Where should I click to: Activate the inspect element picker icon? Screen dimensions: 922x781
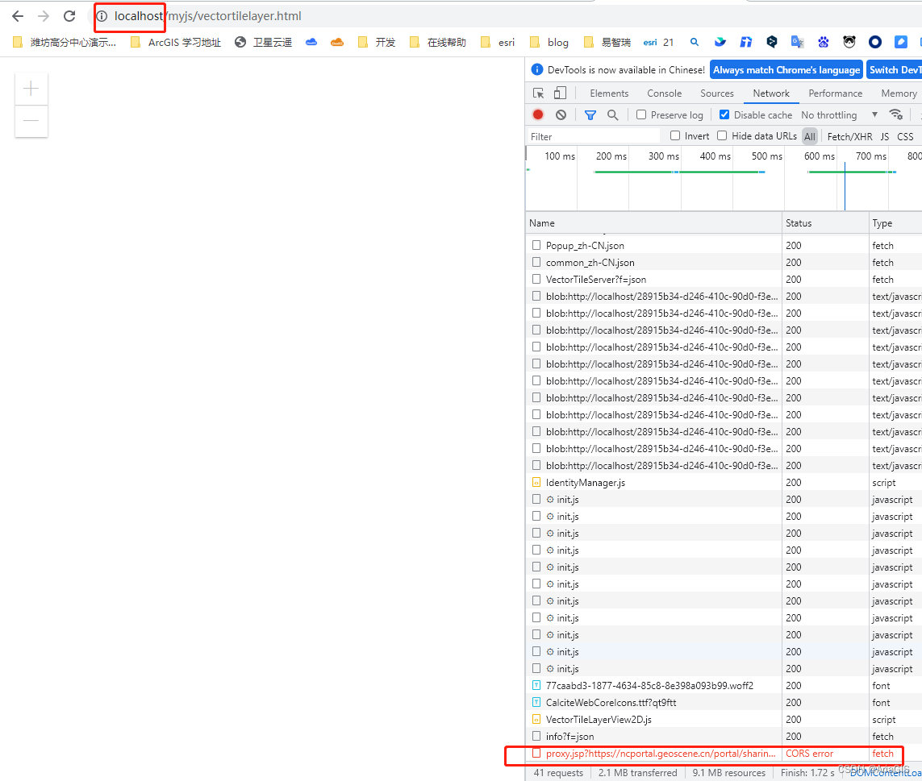point(538,93)
